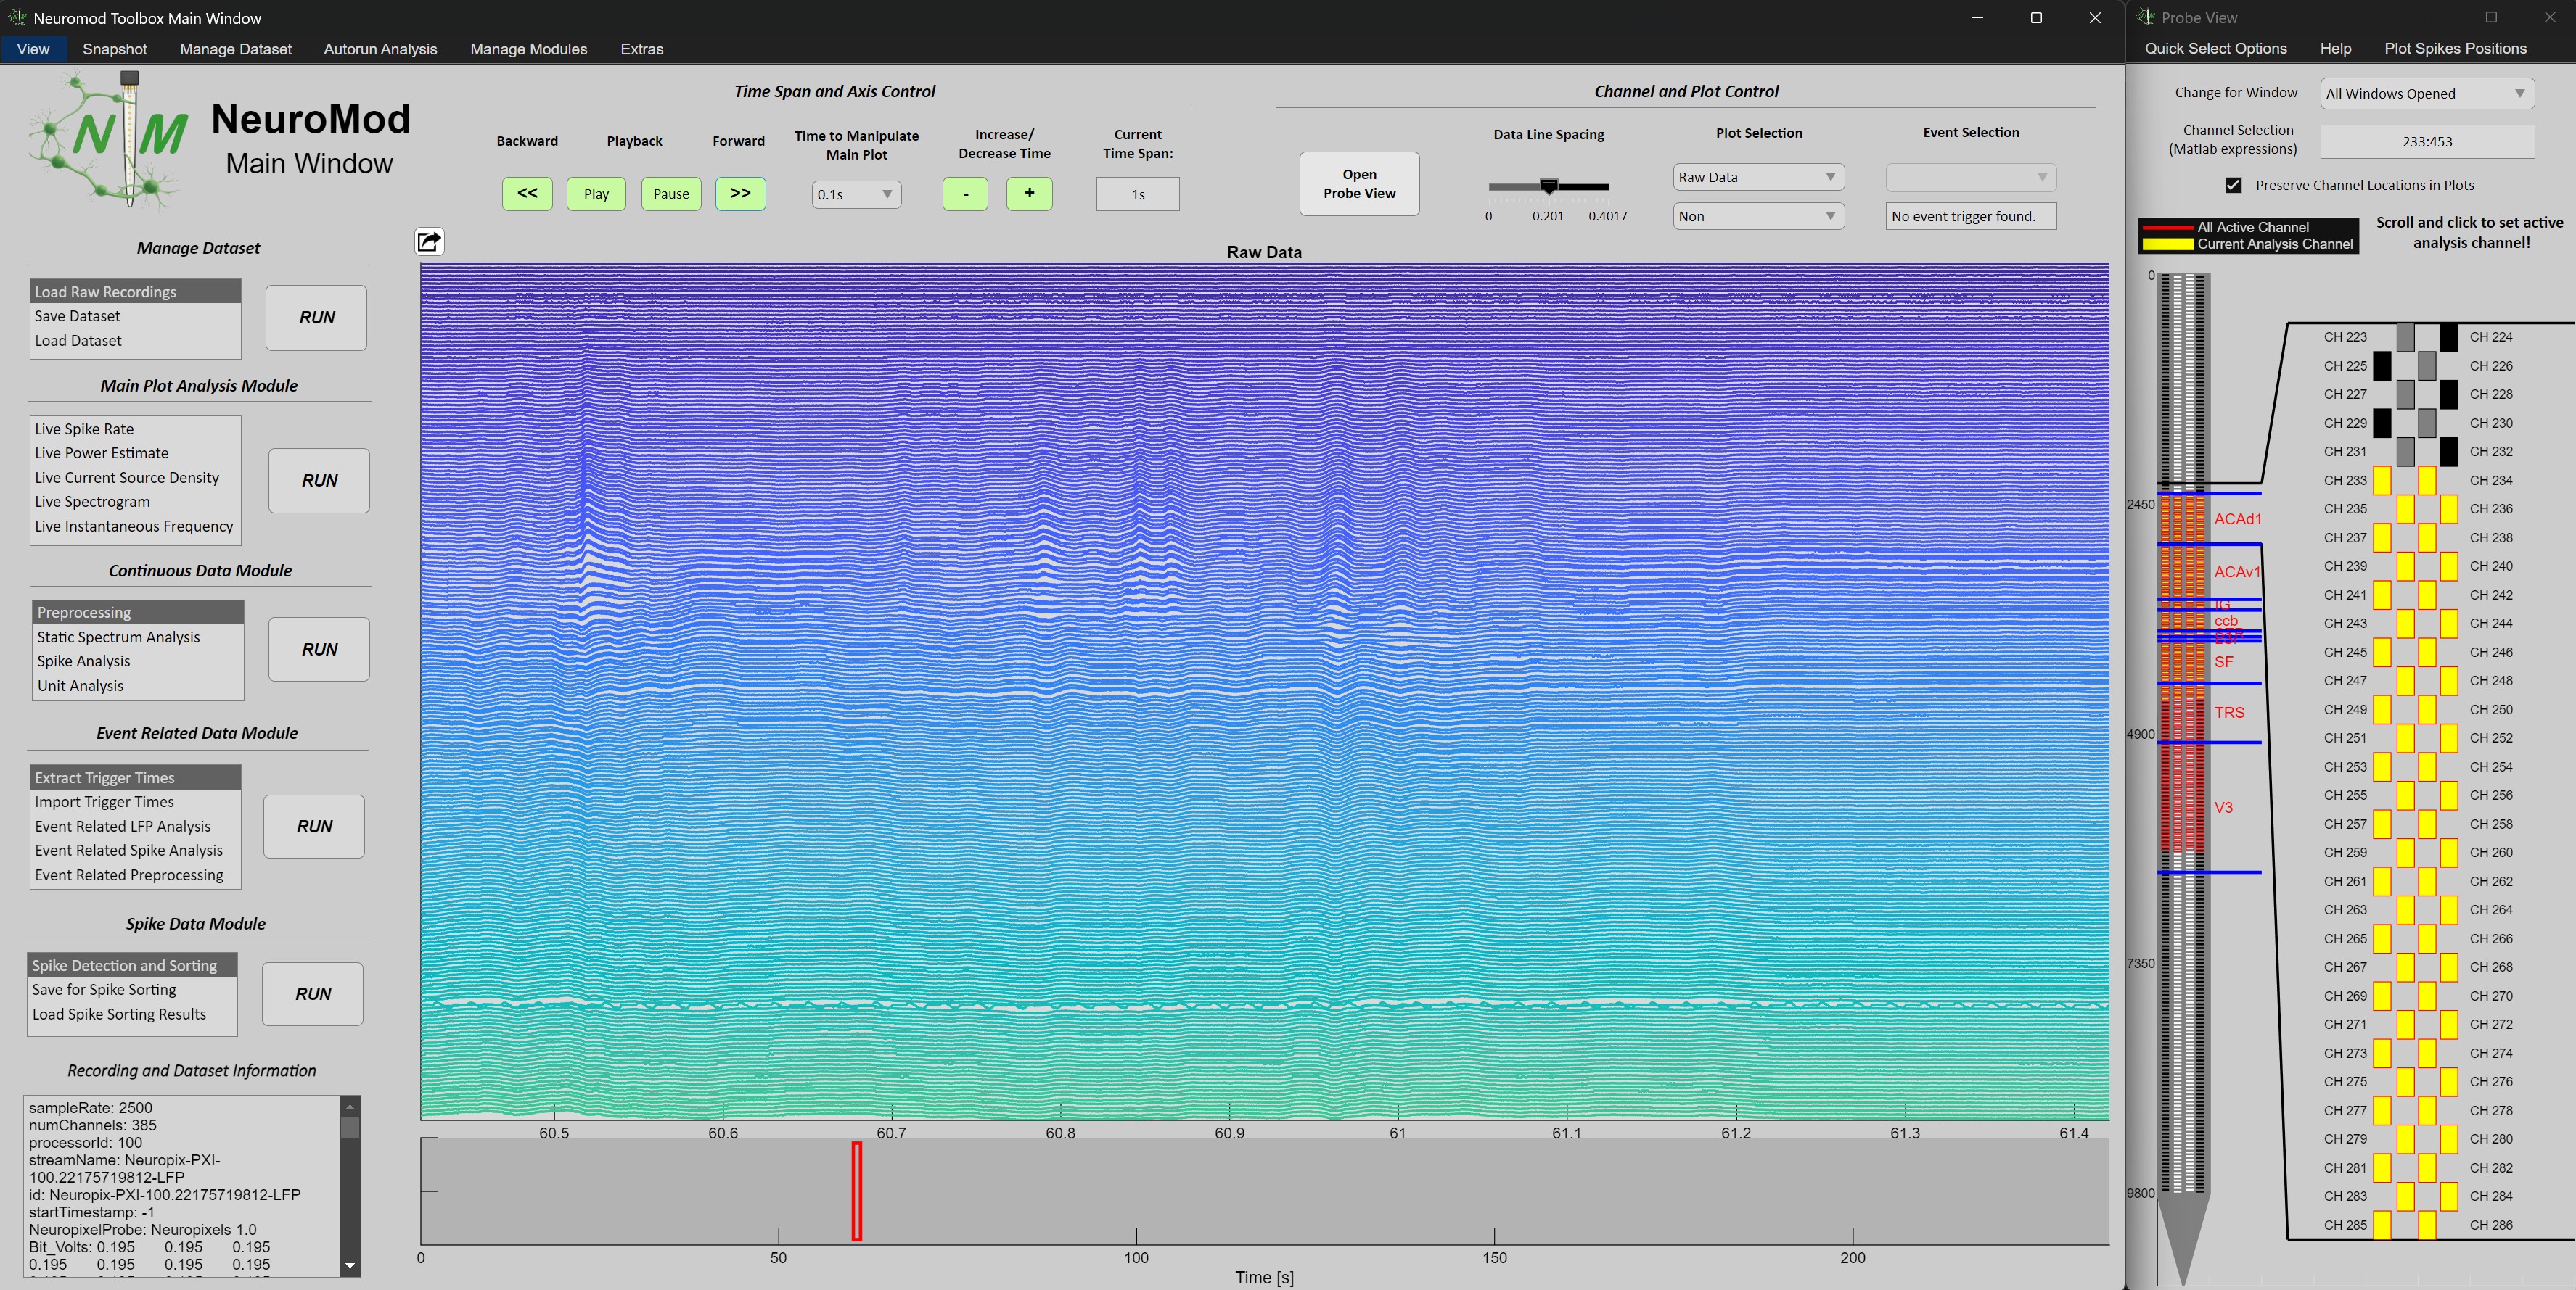Click the Data Line Spacing slider handle
Image resolution: width=2576 pixels, height=1290 pixels.
coord(1549,186)
